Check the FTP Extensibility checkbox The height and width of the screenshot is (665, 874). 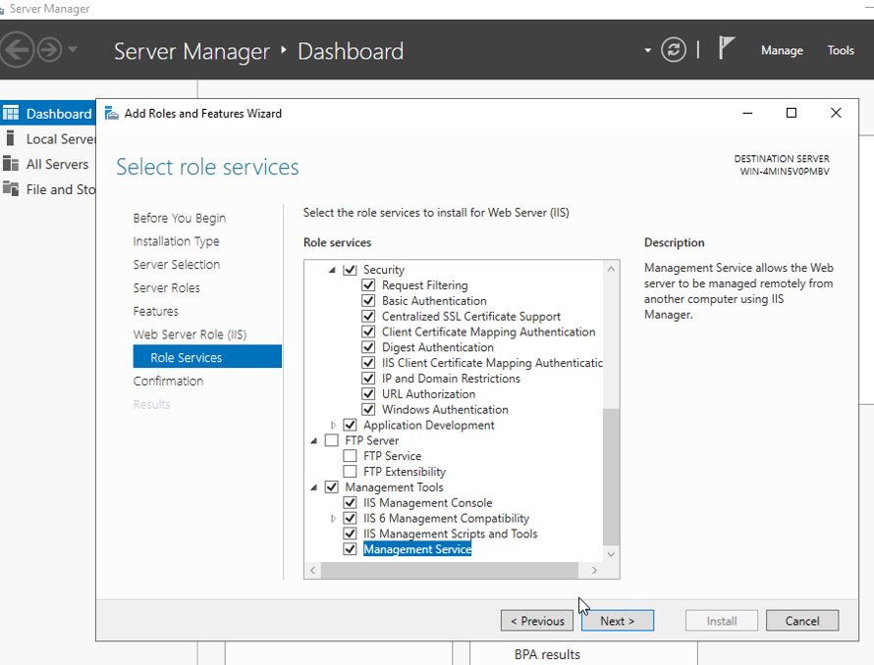[x=350, y=472]
